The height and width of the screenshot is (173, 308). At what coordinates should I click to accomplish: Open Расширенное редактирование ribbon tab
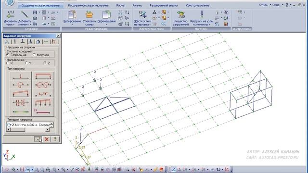pyautogui.click(x=88, y=5)
